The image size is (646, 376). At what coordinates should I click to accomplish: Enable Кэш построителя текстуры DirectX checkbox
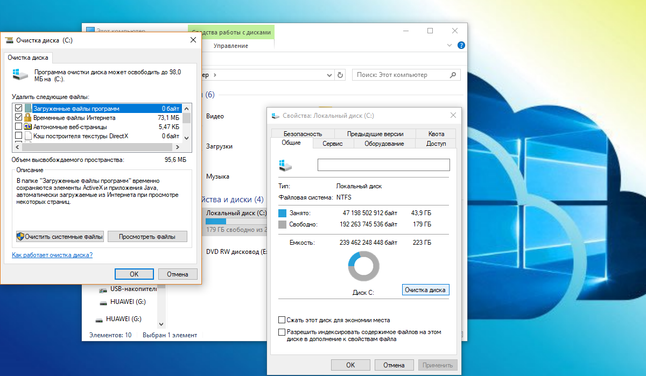coord(19,136)
